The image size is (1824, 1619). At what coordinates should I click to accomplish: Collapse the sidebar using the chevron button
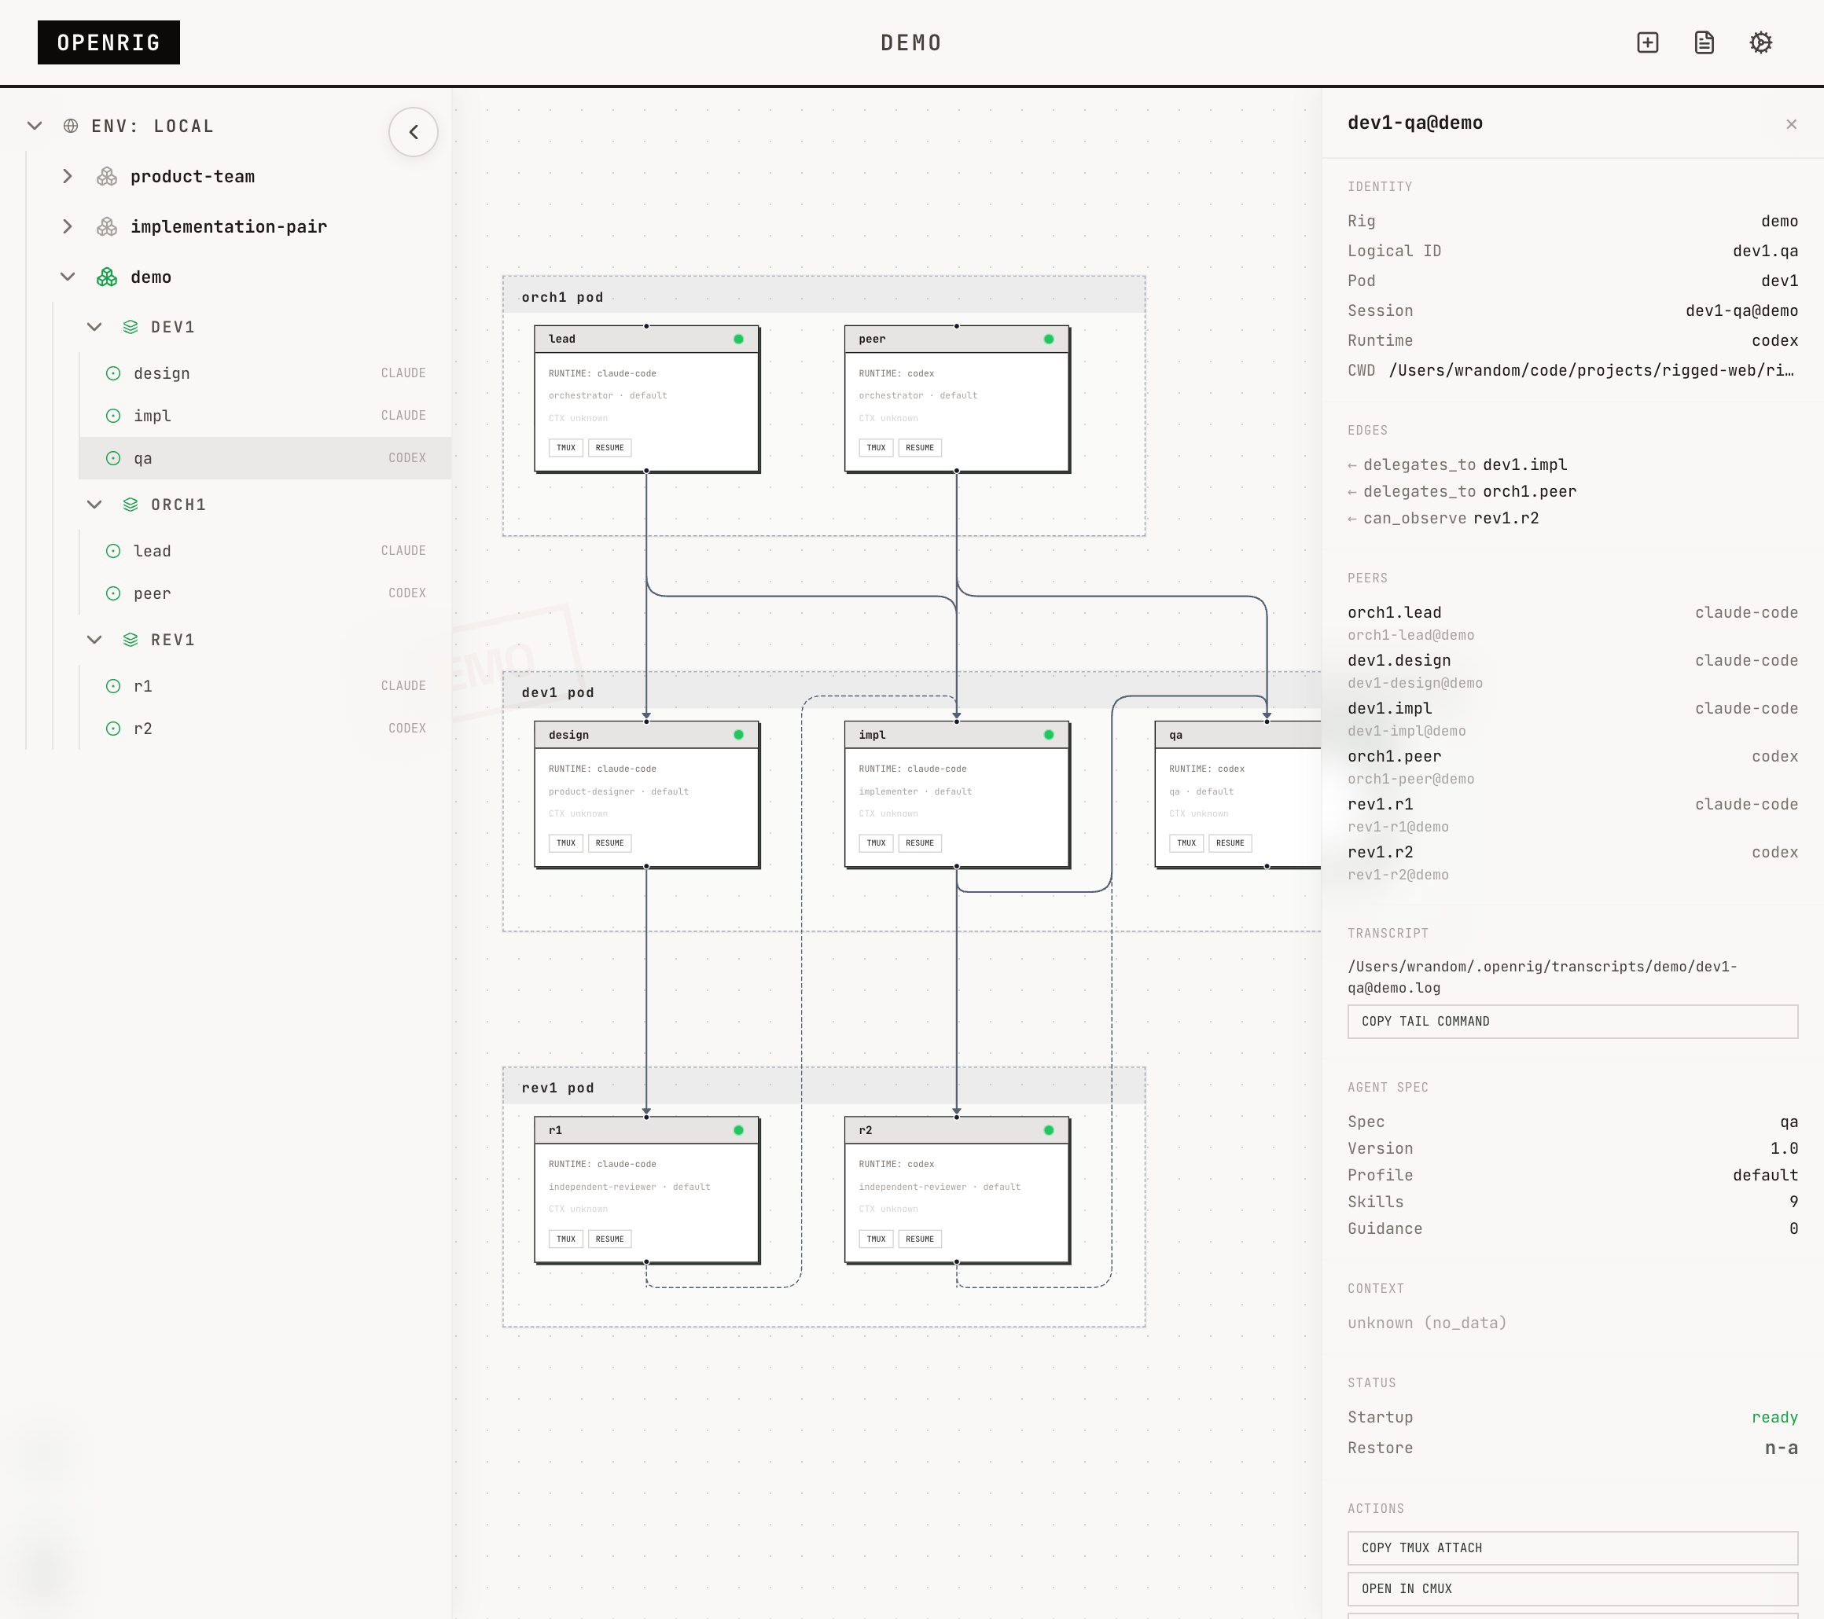tap(414, 131)
